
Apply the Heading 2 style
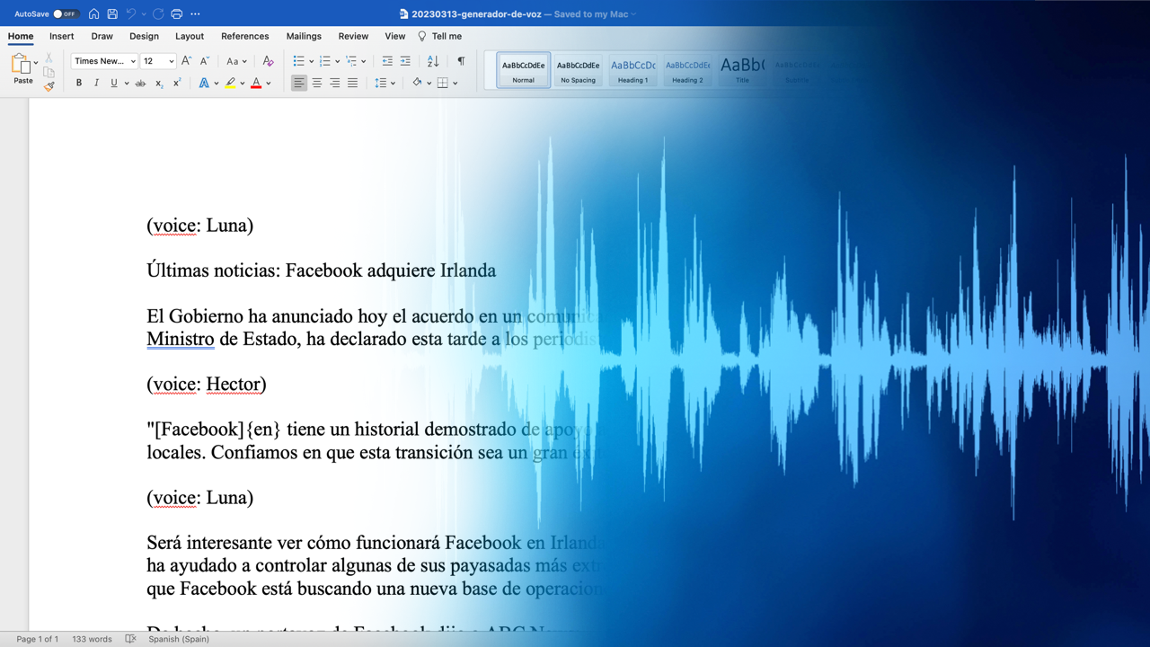(x=687, y=70)
